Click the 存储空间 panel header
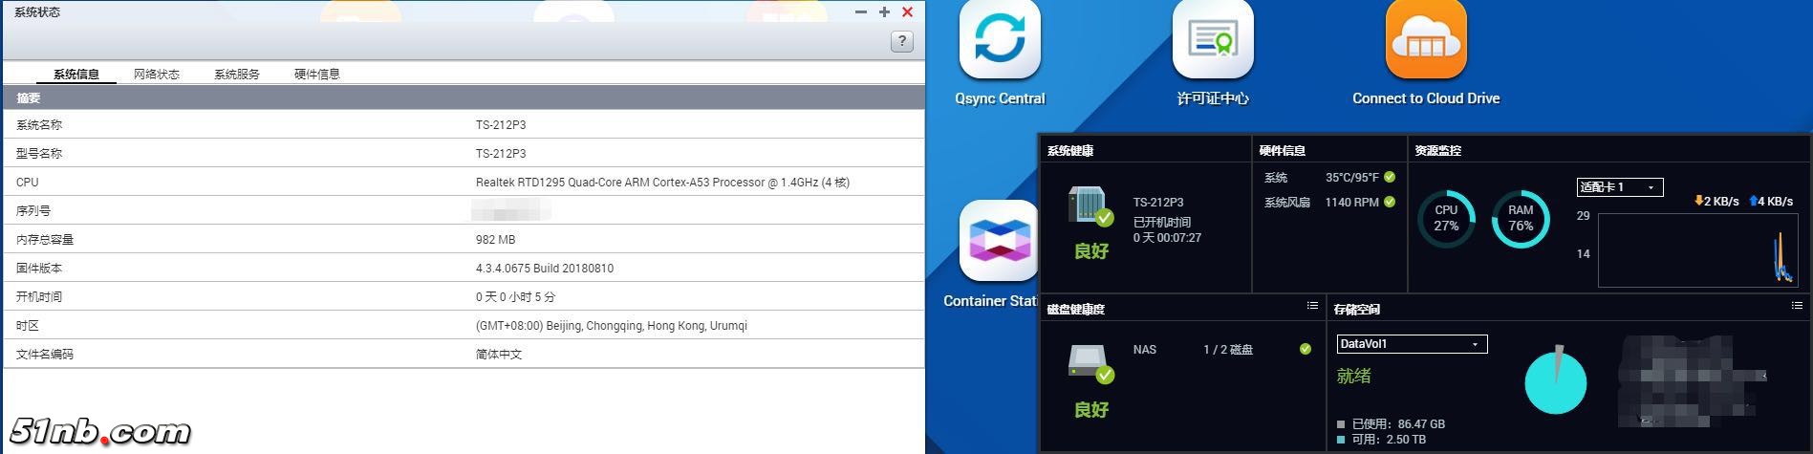 tap(1357, 309)
